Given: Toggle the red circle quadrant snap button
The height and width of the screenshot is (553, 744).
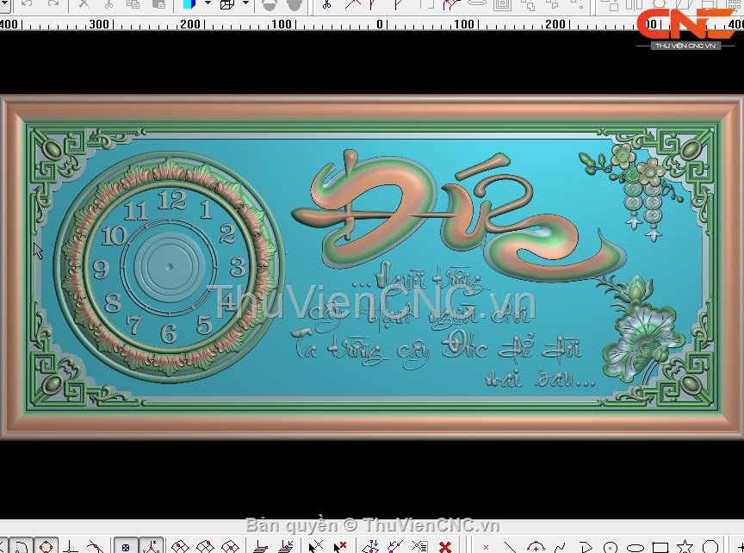Looking at the screenshot, I should tap(45, 546).
